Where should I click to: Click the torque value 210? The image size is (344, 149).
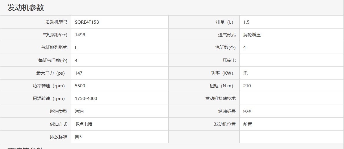[x=247, y=86]
